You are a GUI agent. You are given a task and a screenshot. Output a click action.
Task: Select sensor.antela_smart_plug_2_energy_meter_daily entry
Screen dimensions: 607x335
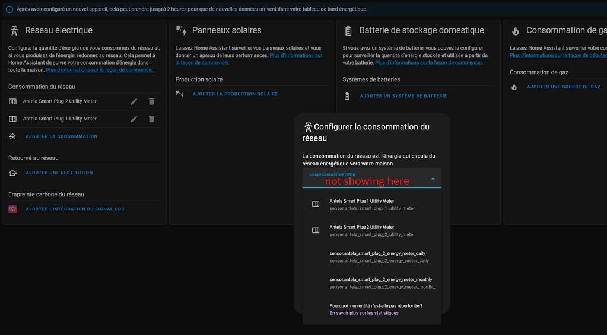(x=379, y=257)
